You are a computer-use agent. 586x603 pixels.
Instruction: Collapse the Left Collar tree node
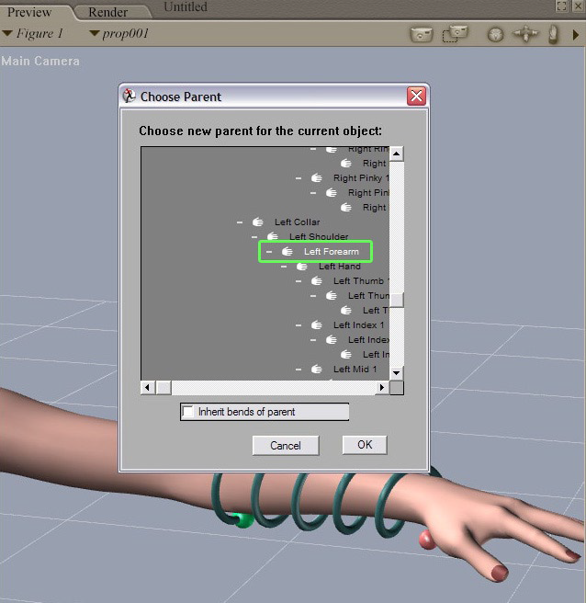pyautogui.click(x=240, y=222)
